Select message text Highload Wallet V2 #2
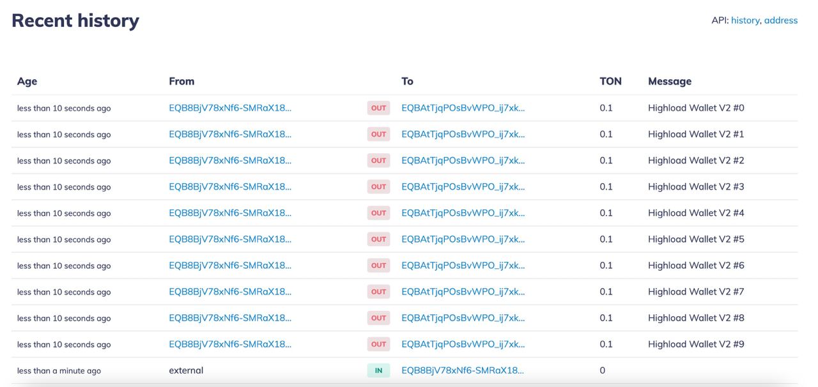Screen dimensions: 818x387 click(696, 160)
